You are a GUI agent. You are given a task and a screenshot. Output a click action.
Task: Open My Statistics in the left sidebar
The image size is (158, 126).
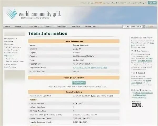(x=11, y=39)
